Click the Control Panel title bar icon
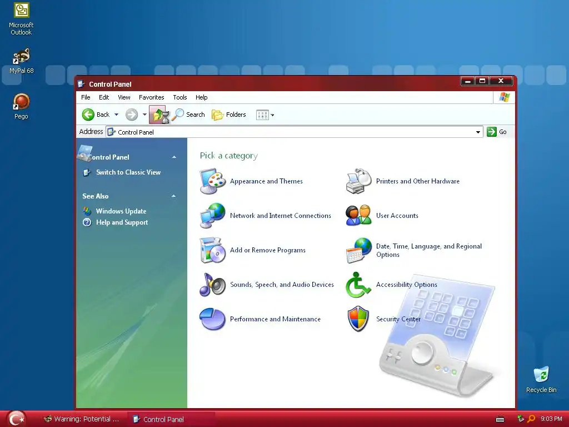The width and height of the screenshot is (569, 427). point(81,85)
